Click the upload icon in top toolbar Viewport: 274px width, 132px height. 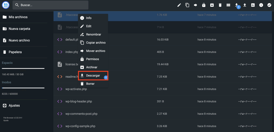[245, 5]
